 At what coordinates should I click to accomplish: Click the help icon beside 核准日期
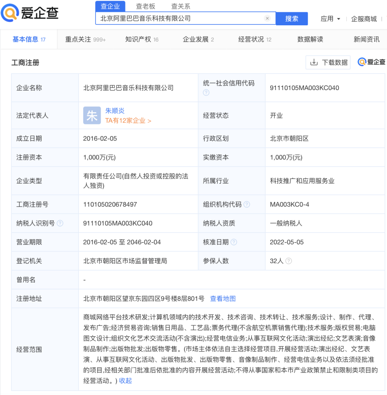[234, 242]
